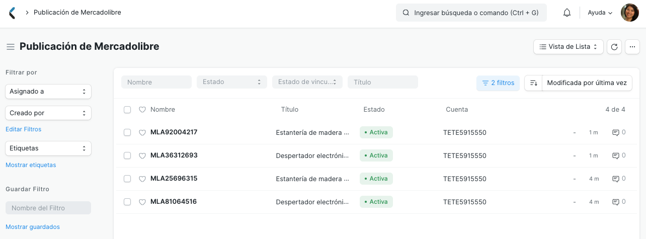
Task: Open comments icon for MLA81064516
Action: [615, 202]
